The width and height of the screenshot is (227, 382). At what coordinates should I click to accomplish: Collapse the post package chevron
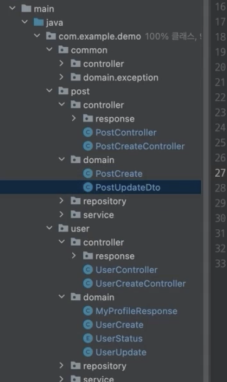point(49,91)
